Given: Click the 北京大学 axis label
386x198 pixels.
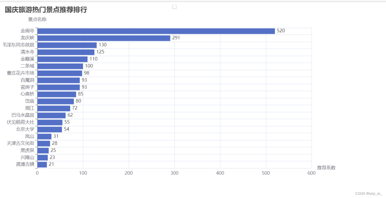Looking at the screenshot, I should pyautogui.click(x=25, y=129).
